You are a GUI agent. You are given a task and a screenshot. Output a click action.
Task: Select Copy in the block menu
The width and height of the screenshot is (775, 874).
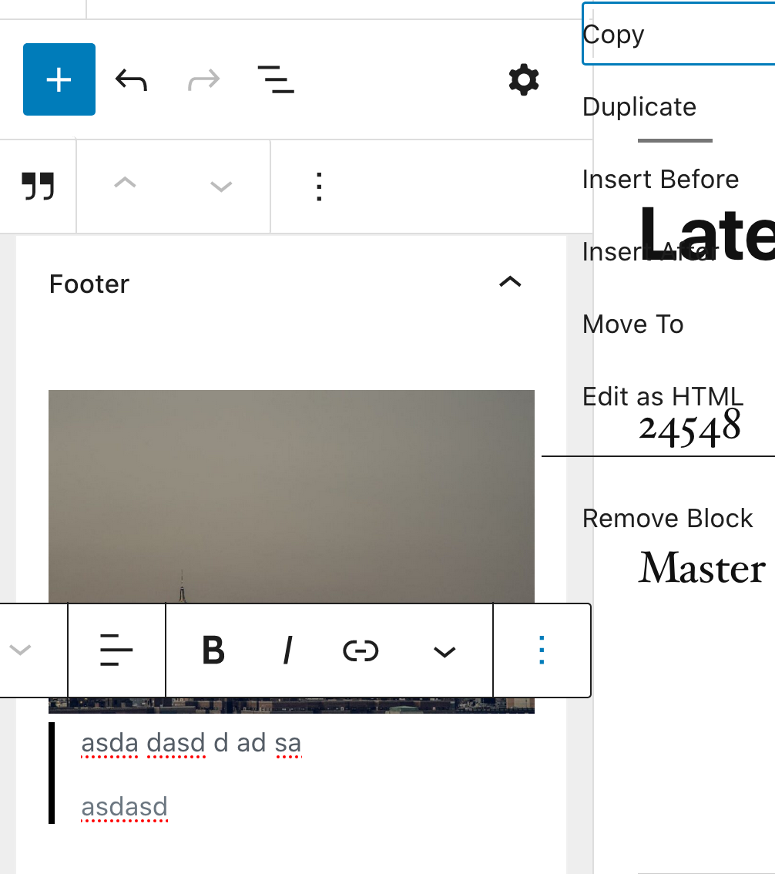click(679, 33)
